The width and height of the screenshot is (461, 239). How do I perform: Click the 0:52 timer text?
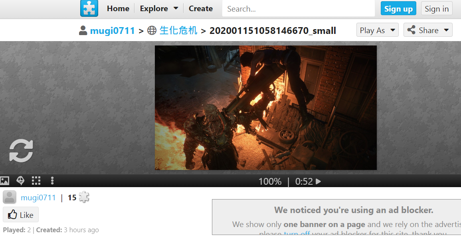click(304, 182)
